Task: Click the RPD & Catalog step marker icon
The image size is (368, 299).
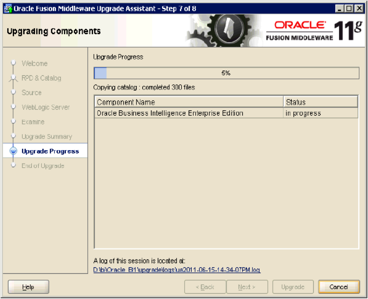Action: (x=13, y=78)
